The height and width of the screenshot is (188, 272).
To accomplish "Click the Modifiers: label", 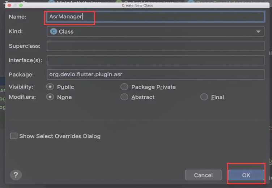I will [x=22, y=97].
